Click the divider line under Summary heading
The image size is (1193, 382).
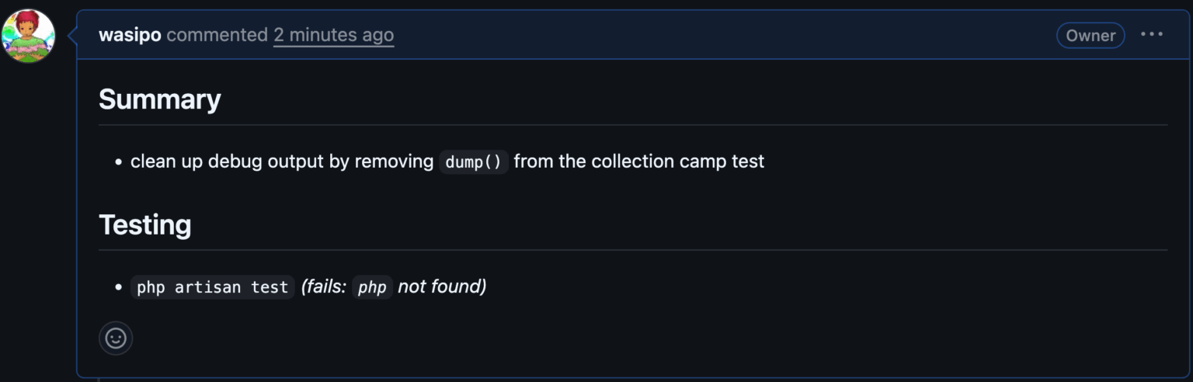(x=632, y=124)
